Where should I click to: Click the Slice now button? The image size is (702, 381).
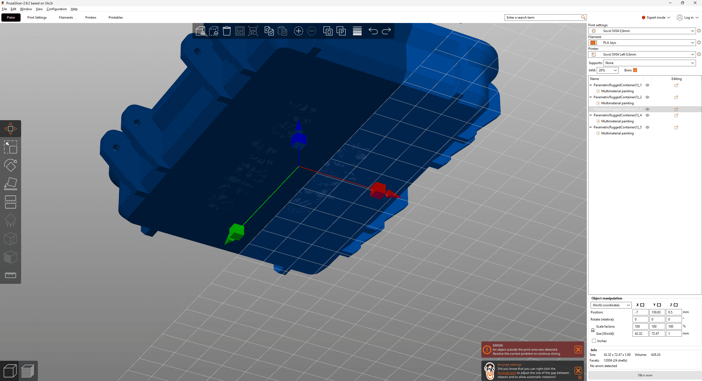click(645, 375)
